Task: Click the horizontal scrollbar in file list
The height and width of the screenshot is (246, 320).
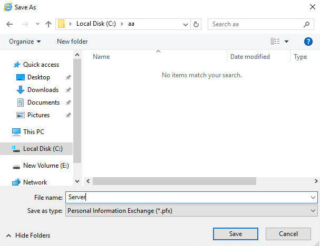Action: (x=174, y=181)
